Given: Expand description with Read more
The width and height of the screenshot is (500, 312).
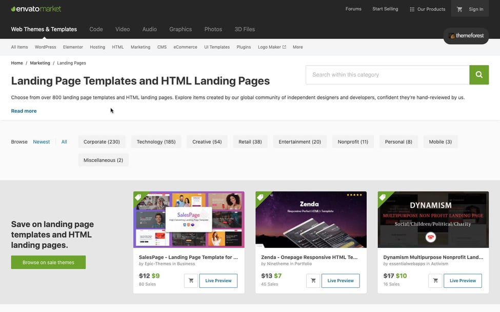Looking at the screenshot, I should click(24, 111).
